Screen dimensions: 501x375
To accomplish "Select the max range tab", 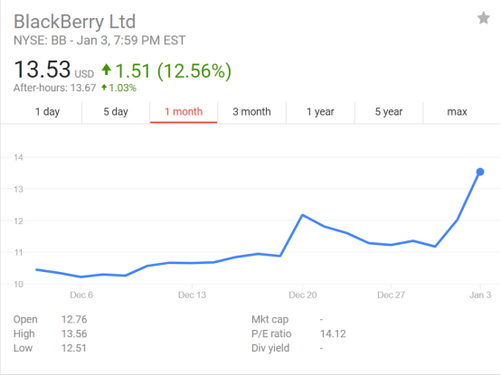I will click(457, 112).
